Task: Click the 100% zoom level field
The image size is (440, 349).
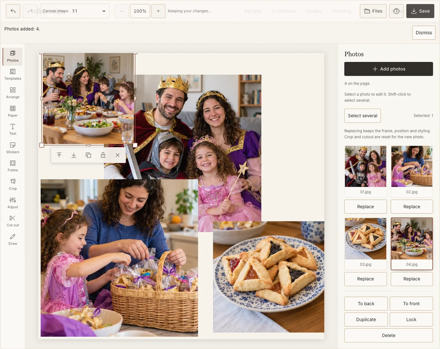Action: tap(140, 11)
